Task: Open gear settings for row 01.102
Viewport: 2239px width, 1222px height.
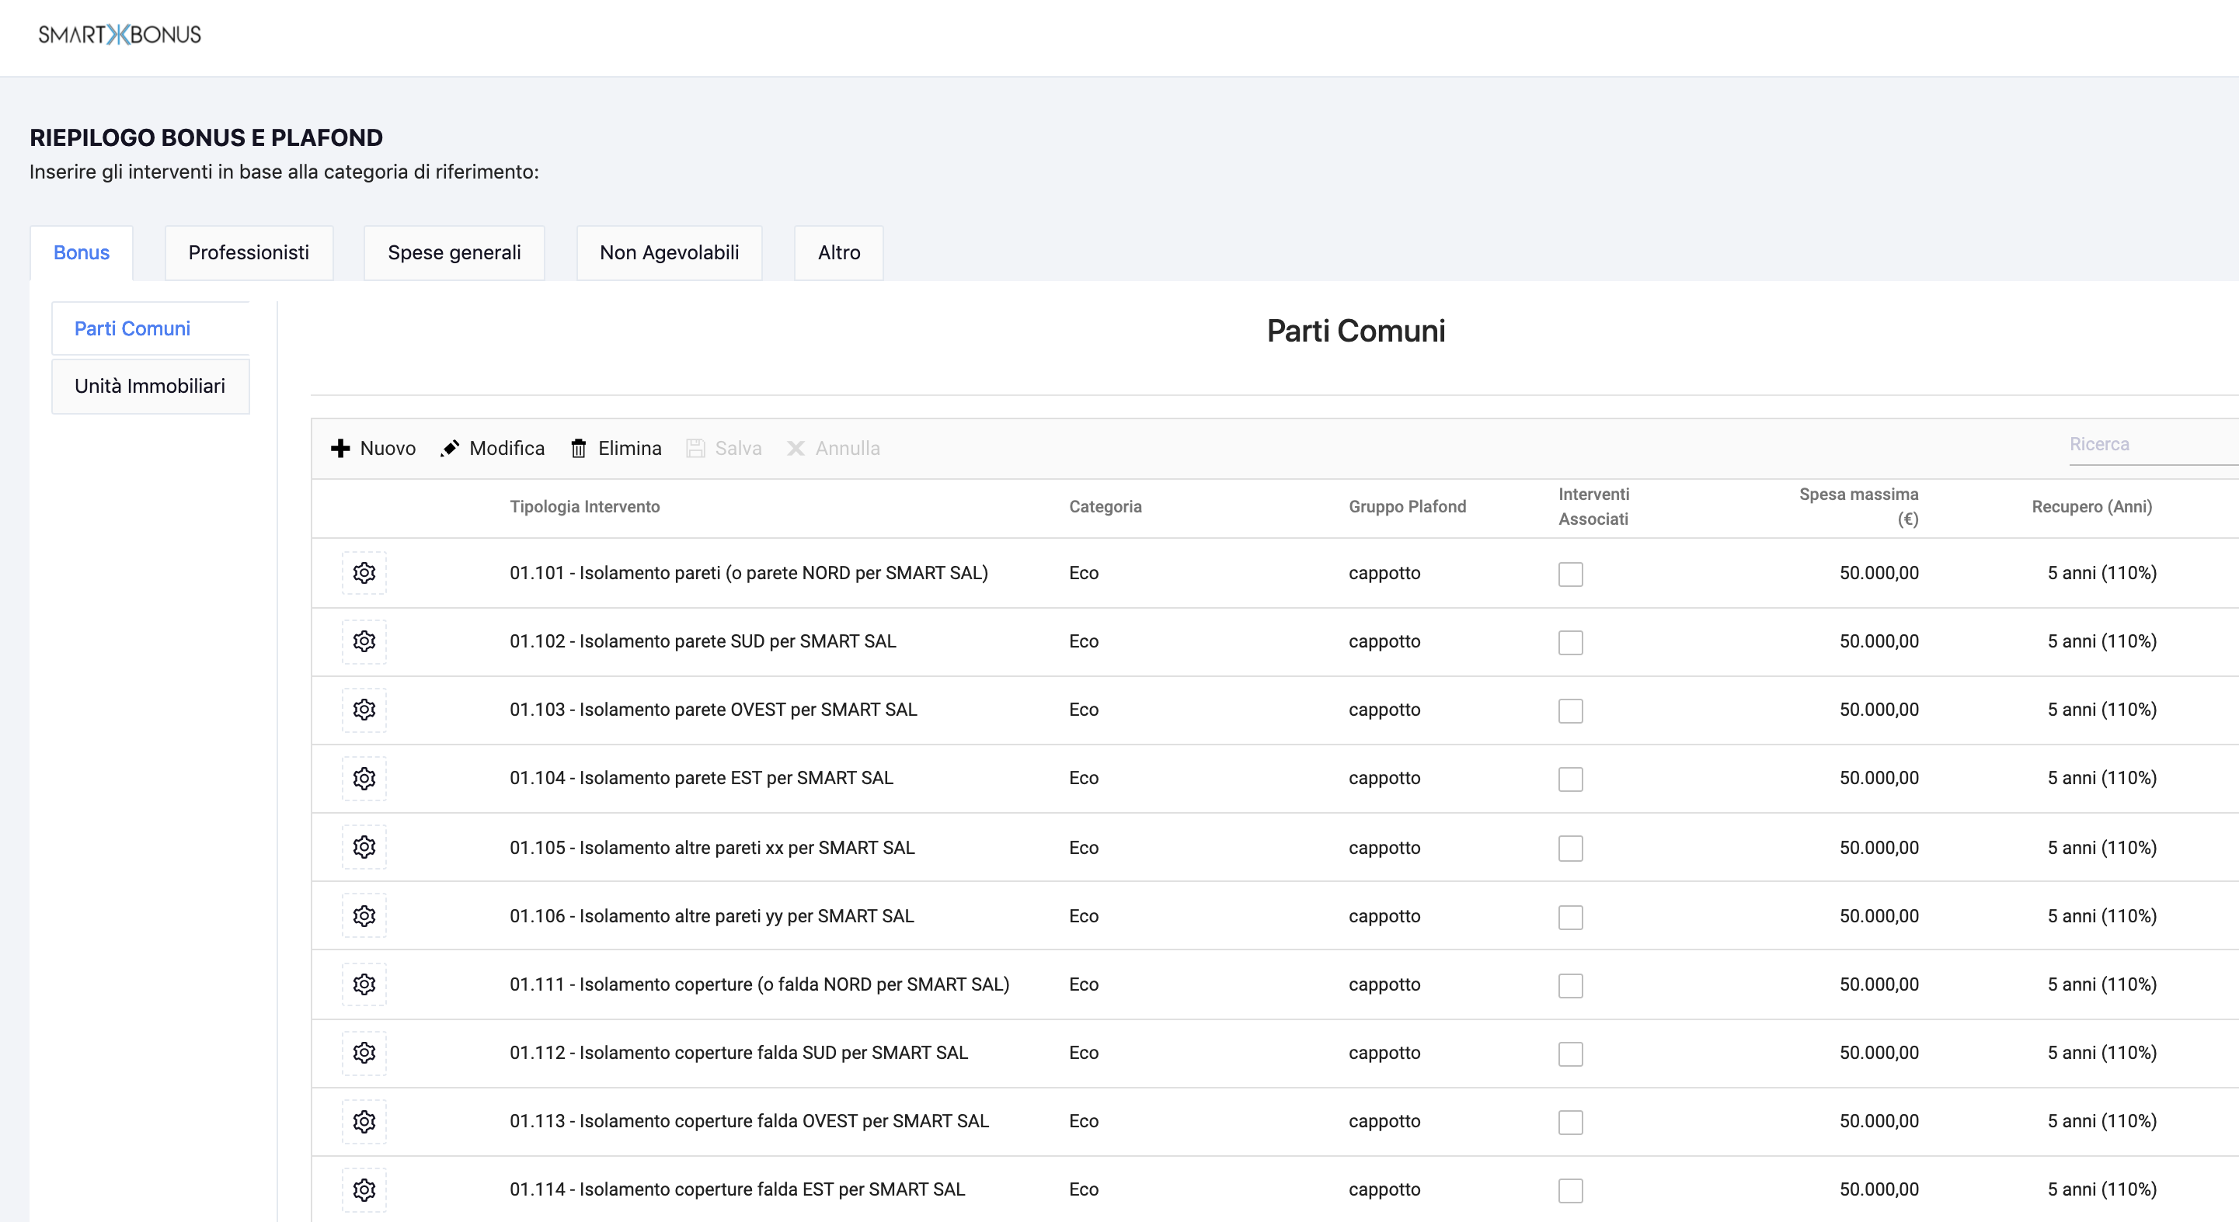Action: (364, 642)
